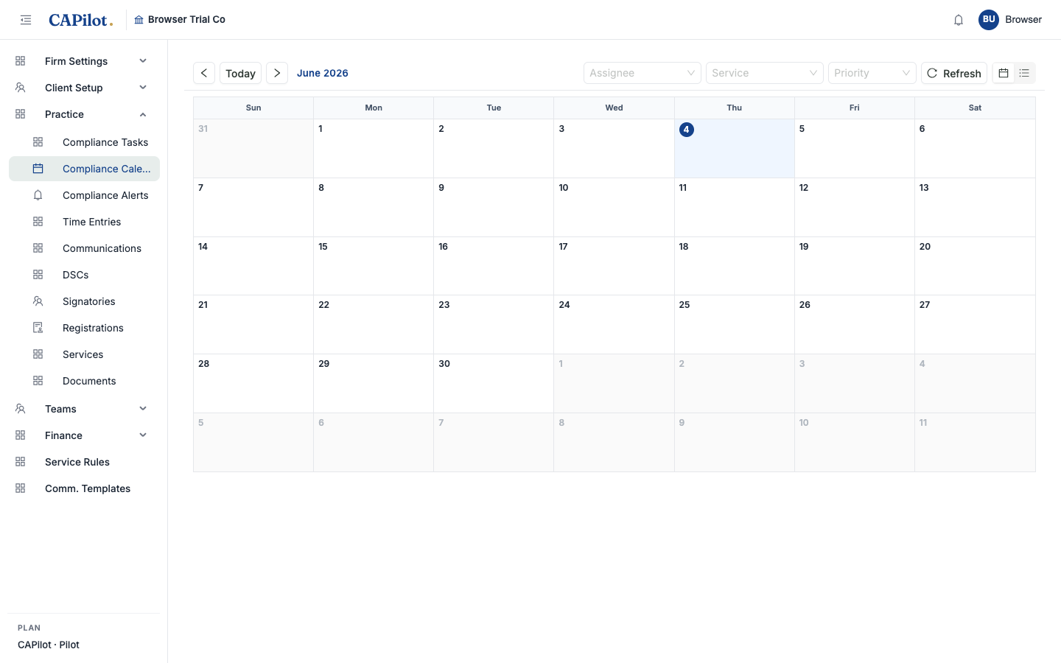Click the CAPilot · Pilot plan text
Image resolution: width=1061 pixels, height=663 pixels.
tap(49, 645)
